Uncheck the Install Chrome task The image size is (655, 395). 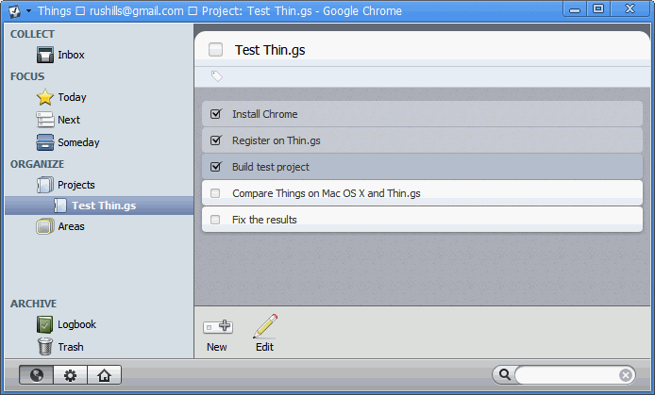215,114
